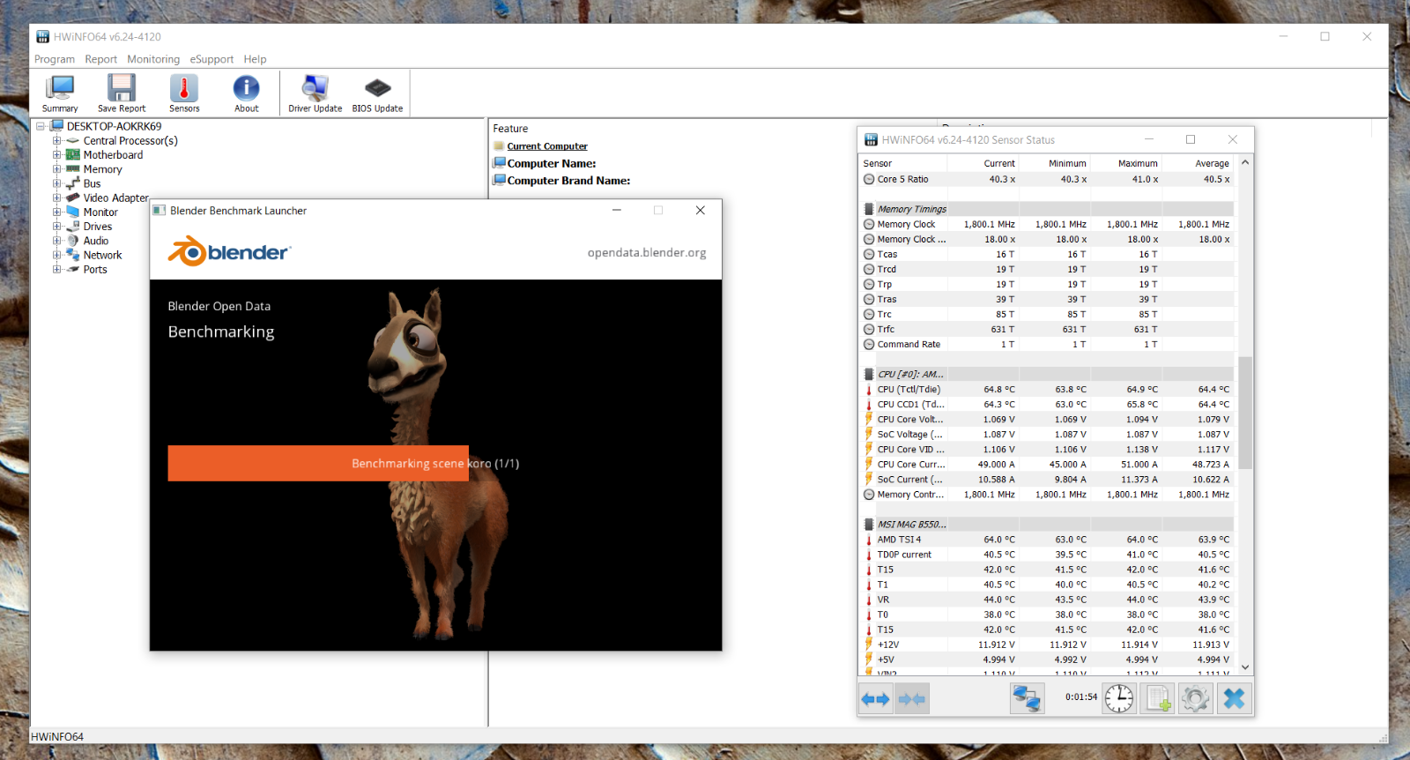Launch Driver Update from toolbar

point(315,93)
